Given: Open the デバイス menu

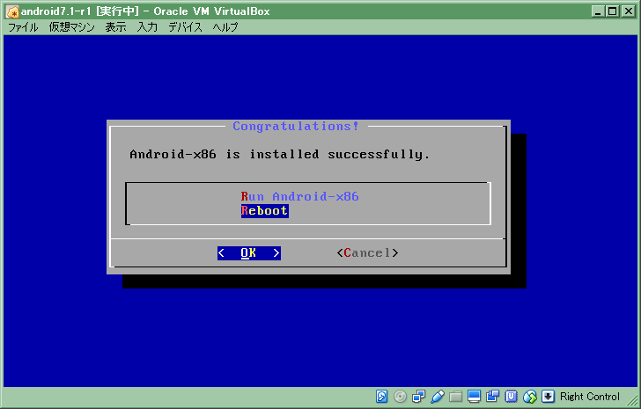Looking at the screenshot, I should 185,27.
